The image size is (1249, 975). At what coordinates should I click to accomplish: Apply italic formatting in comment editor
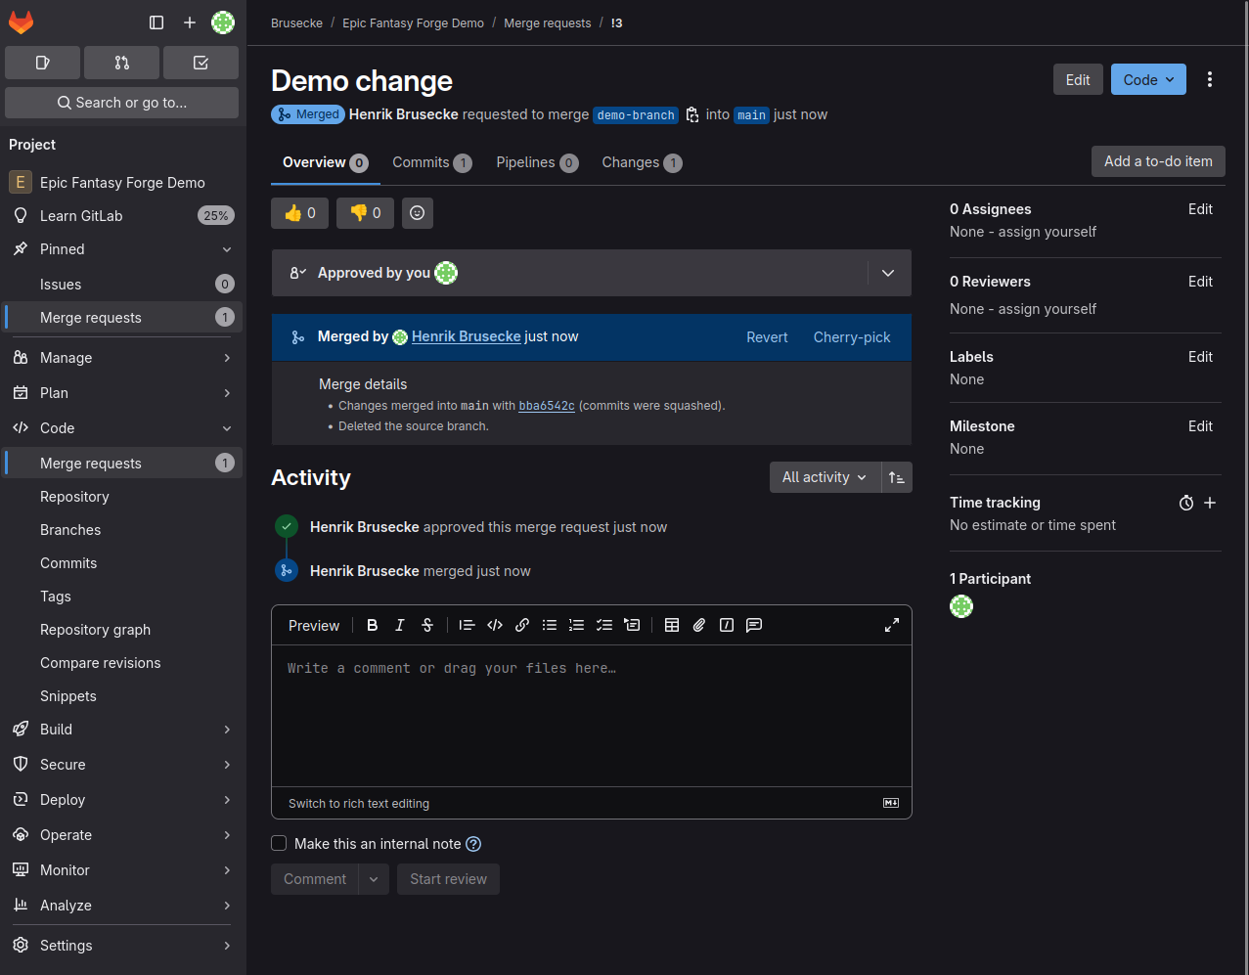(x=400, y=625)
